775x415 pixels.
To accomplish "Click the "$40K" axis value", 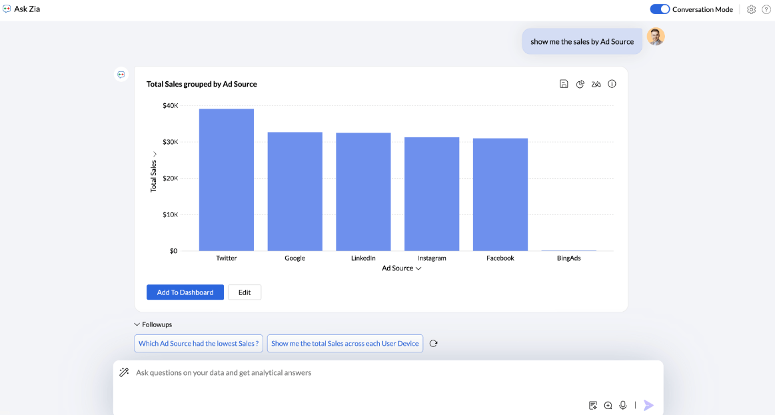I will click(x=171, y=106).
